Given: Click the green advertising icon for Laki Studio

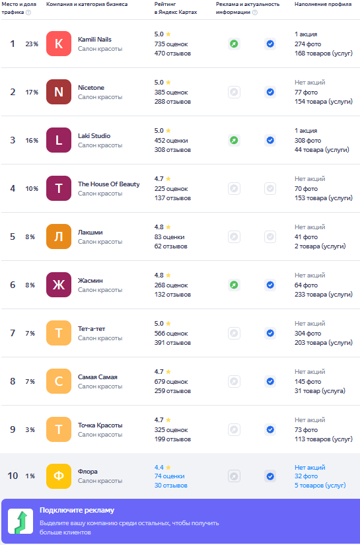Looking at the screenshot, I should tap(234, 141).
